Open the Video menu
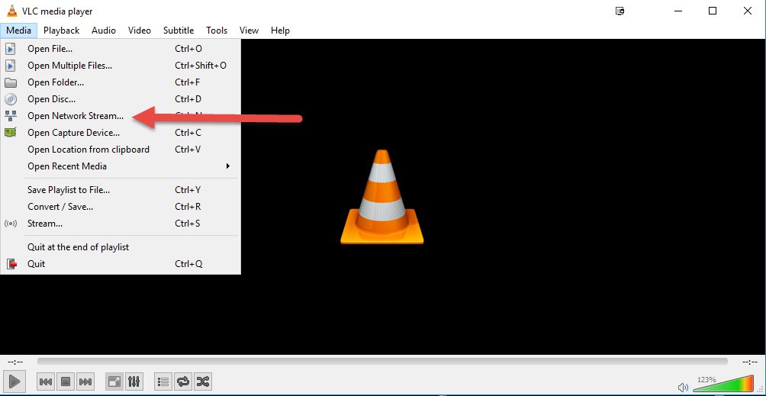Image resolution: width=766 pixels, height=396 pixels. [139, 31]
